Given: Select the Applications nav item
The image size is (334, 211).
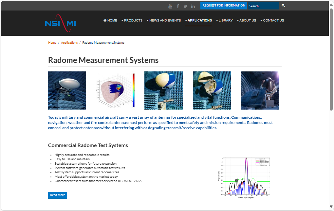Looking at the screenshot, I should tap(198, 21).
